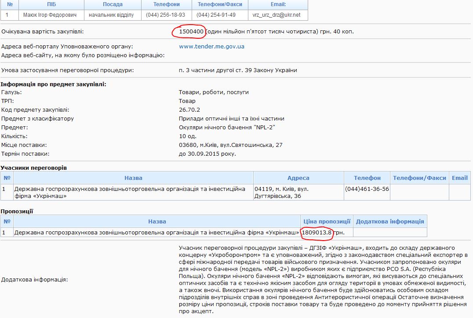Click the 'Посада' column header
Viewport: 473px width, 318px height.
113,4
